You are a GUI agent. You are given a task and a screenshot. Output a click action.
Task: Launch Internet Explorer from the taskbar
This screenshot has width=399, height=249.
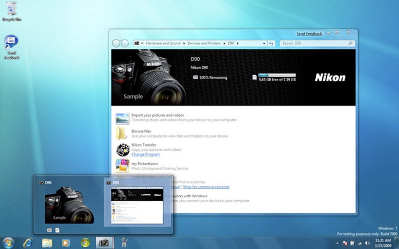click(x=27, y=243)
